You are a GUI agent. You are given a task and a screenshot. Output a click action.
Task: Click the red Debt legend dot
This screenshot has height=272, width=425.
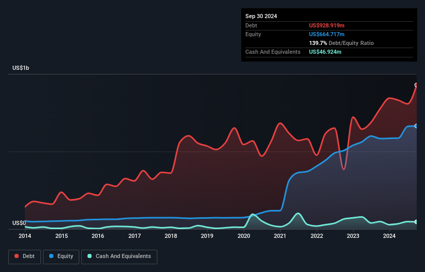[x=17, y=256]
